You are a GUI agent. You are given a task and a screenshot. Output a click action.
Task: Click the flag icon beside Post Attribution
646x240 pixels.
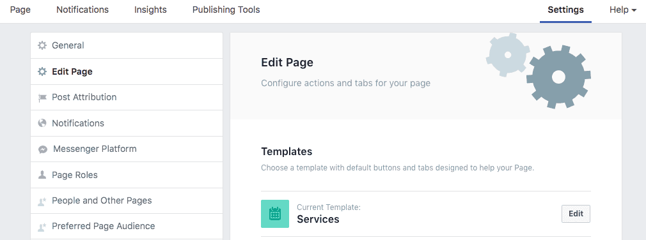(x=42, y=98)
